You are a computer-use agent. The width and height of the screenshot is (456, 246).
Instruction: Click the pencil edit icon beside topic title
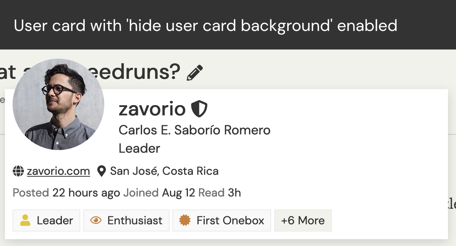(x=195, y=73)
